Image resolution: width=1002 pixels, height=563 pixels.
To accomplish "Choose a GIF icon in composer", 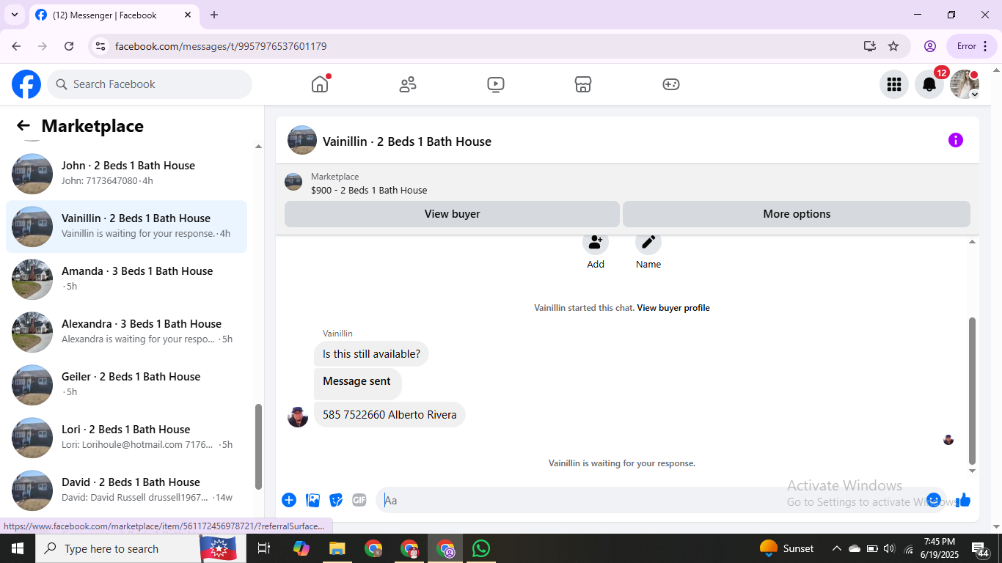I will [359, 500].
